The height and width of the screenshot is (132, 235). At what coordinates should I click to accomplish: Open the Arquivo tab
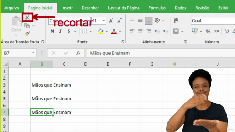pyautogui.click(x=12, y=8)
